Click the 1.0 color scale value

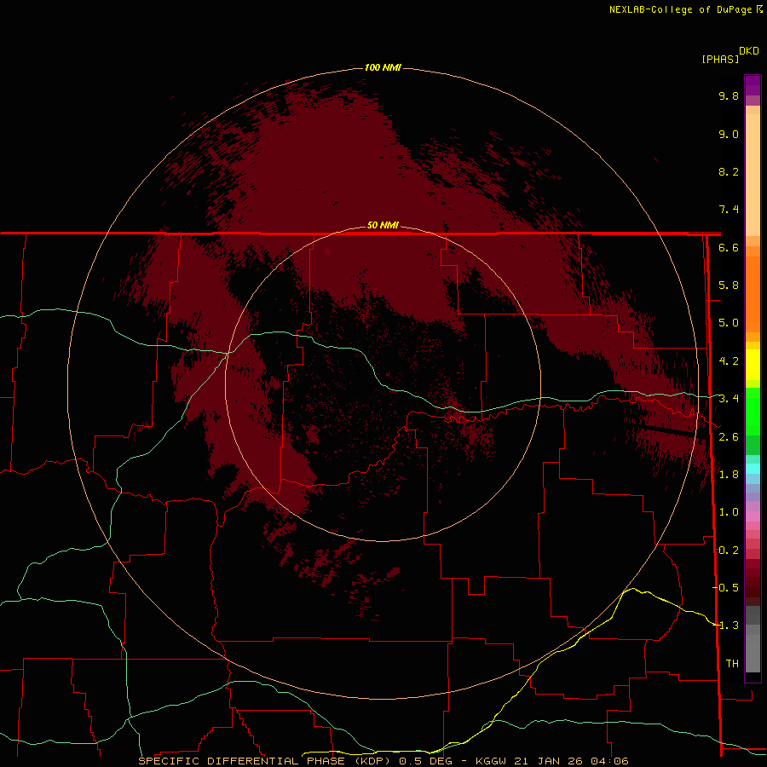pyautogui.click(x=729, y=512)
